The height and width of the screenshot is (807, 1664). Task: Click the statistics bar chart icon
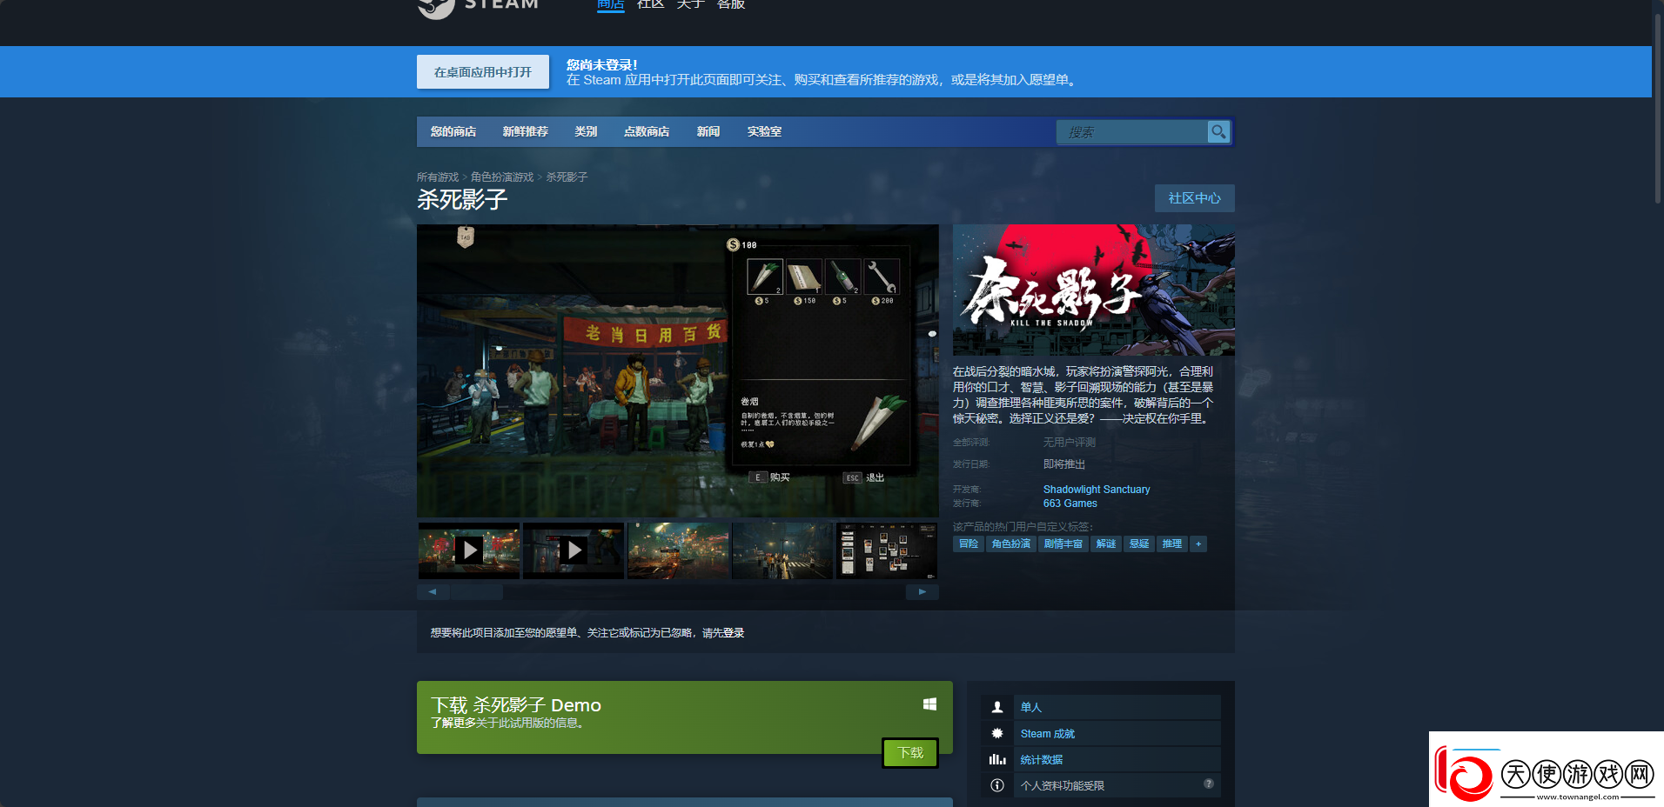click(997, 759)
